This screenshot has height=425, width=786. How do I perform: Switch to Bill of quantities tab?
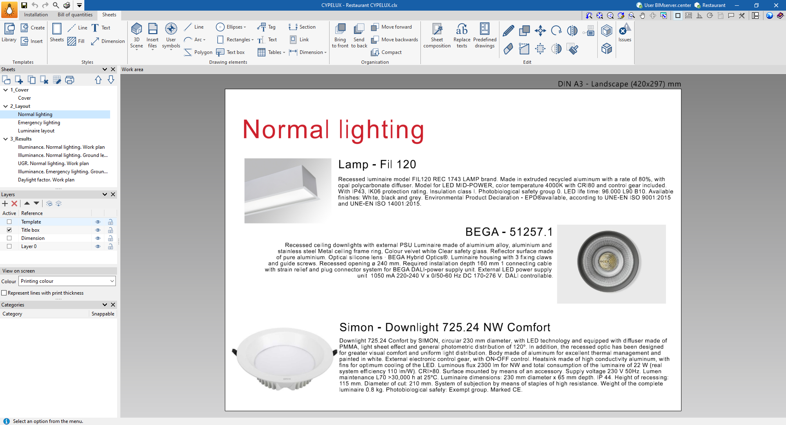coord(75,15)
